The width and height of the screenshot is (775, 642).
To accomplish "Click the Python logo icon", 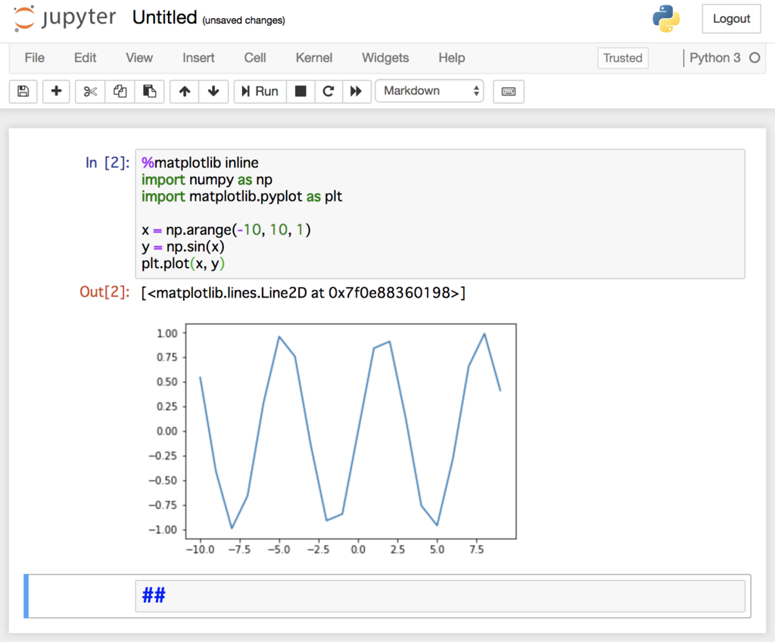I will [x=666, y=19].
